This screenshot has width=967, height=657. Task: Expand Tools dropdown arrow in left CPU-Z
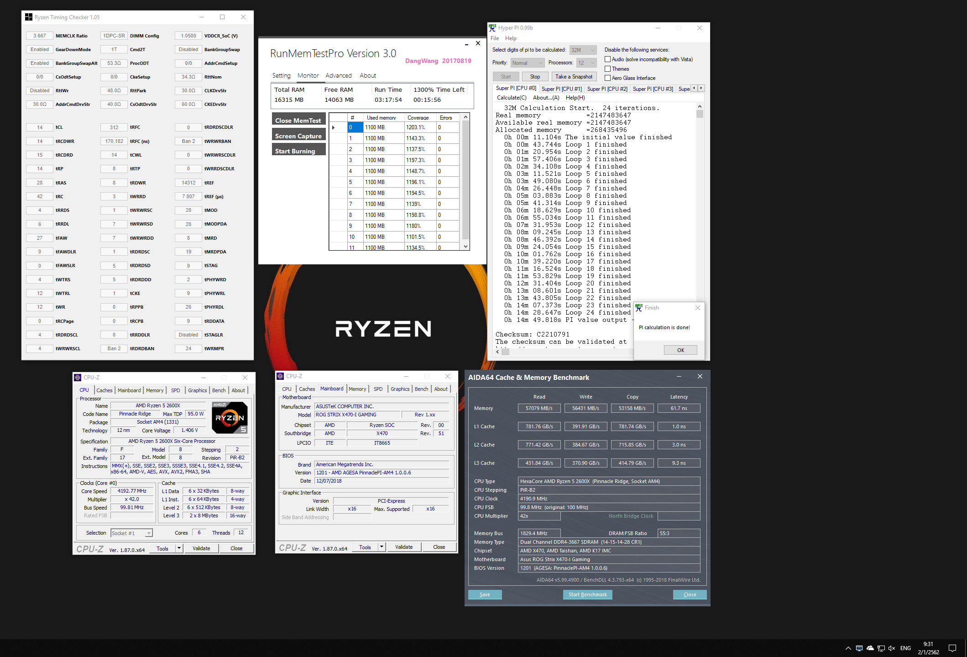coord(179,548)
